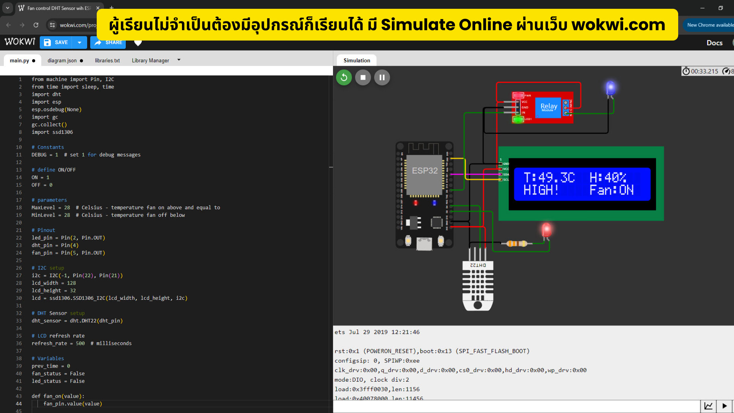Restart the simulation with the green button
The width and height of the screenshot is (734, 413).
tap(344, 78)
